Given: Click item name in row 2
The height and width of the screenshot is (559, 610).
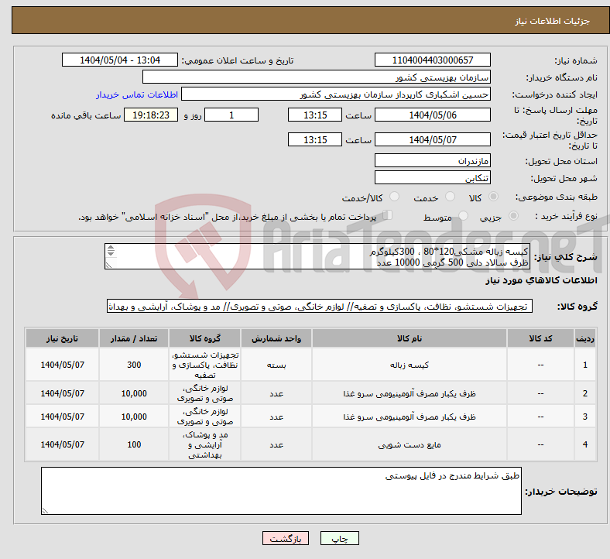Looking at the screenshot, I should [x=410, y=393].
